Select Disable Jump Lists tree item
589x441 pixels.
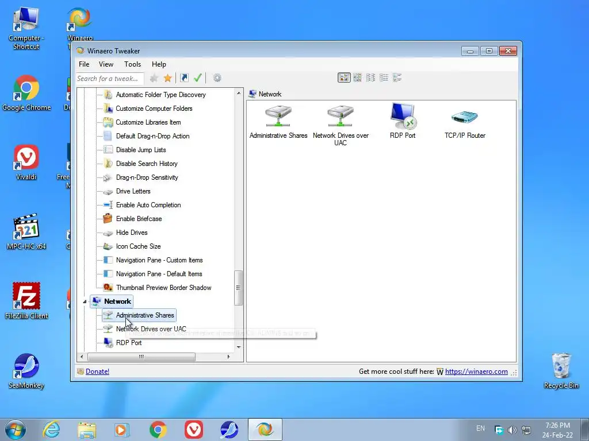[x=141, y=150]
